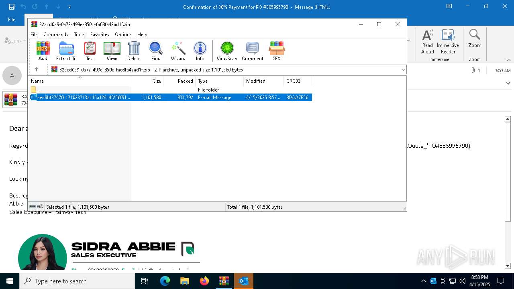Open the Commands menu
The image size is (514, 289).
[56, 34]
